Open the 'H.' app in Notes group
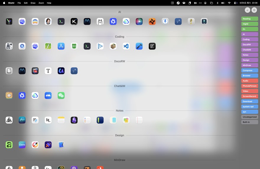The image size is (260, 169). point(48,120)
